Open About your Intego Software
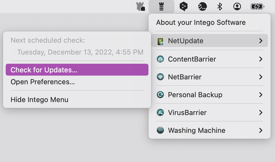275x162 pixels. 201,22
